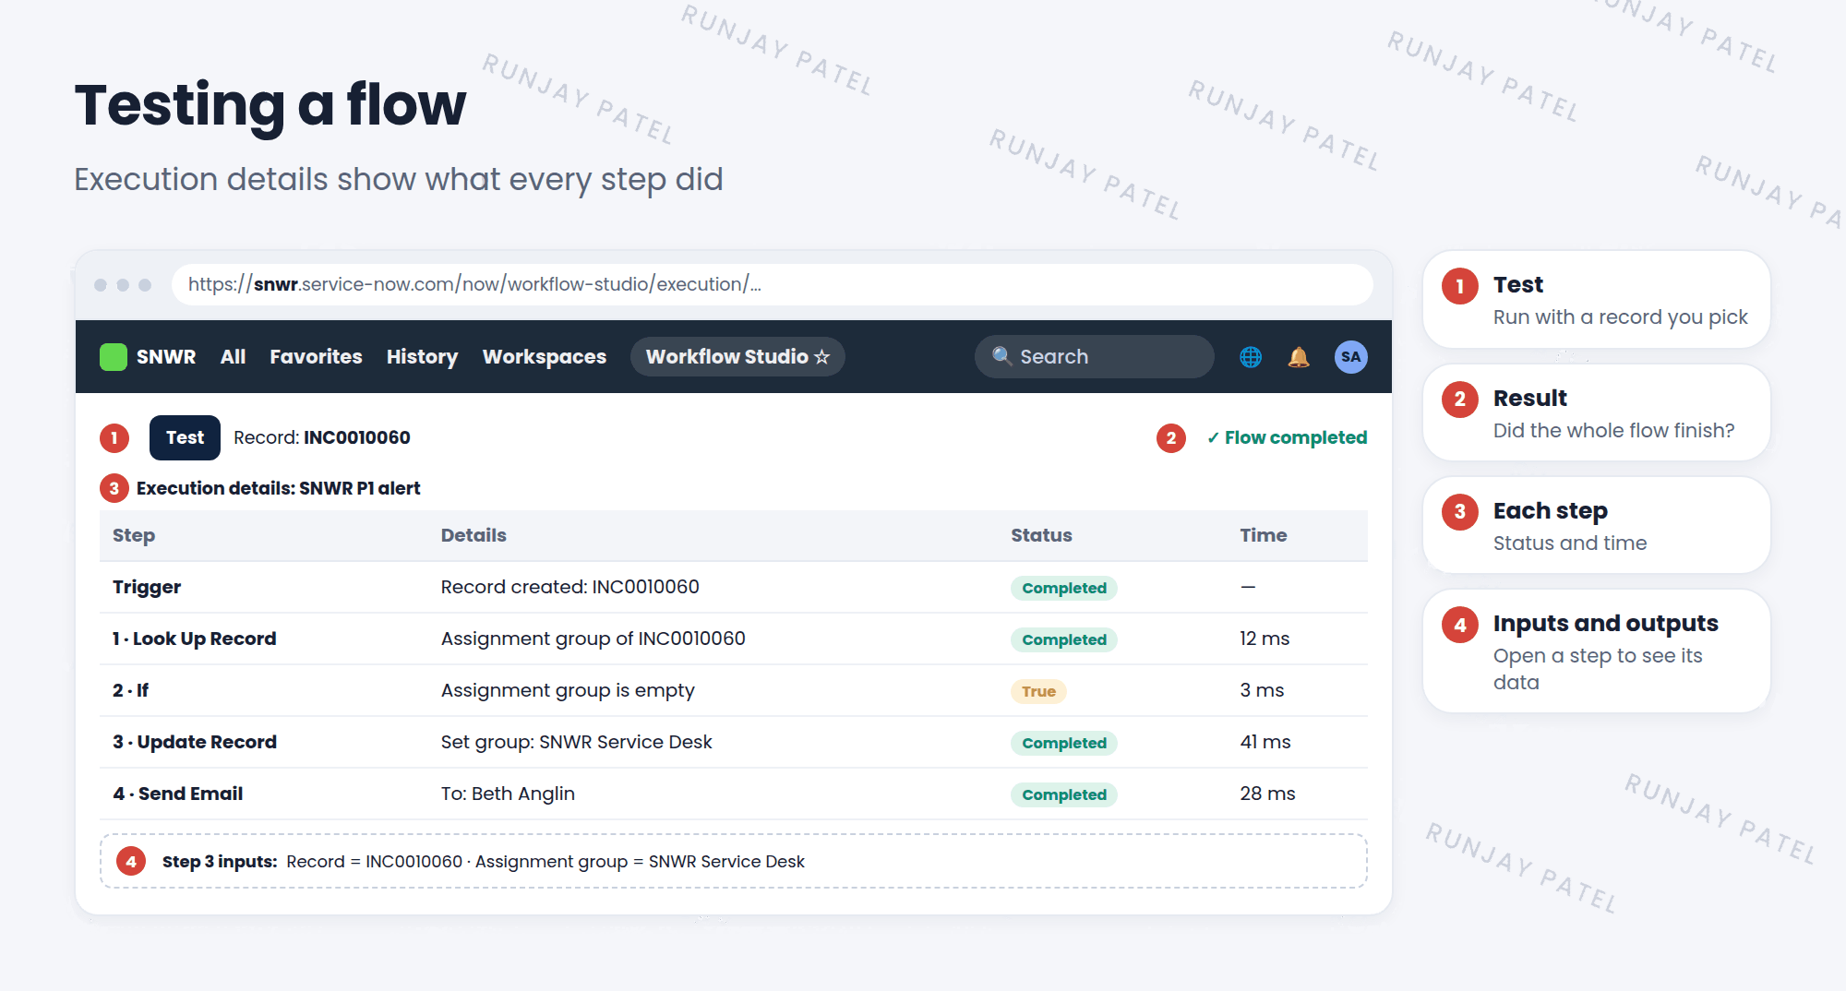Click 'Set group: SNWR Service Desk' detail

tap(576, 742)
